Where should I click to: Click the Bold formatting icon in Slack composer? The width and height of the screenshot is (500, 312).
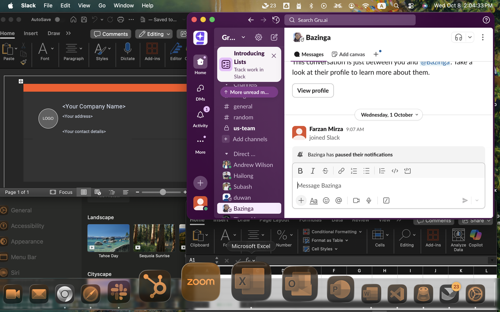[300, 171]
